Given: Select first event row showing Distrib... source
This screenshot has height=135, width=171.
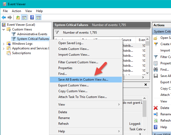Looking at the screenshot, I should 134,46.
